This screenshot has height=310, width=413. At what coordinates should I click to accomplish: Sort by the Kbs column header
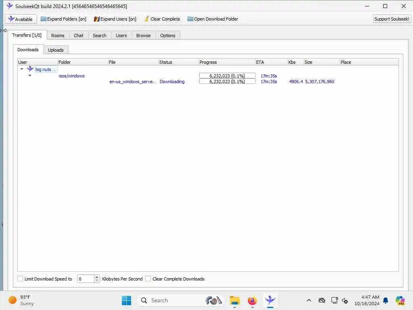[x=296, y=62]
